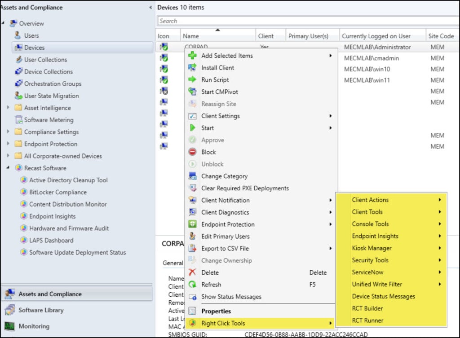Expand All Corporate-owned Devices folder

8,156
